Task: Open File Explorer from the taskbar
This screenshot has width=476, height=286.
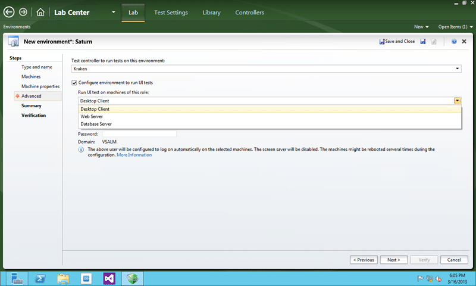Action: 63,278
